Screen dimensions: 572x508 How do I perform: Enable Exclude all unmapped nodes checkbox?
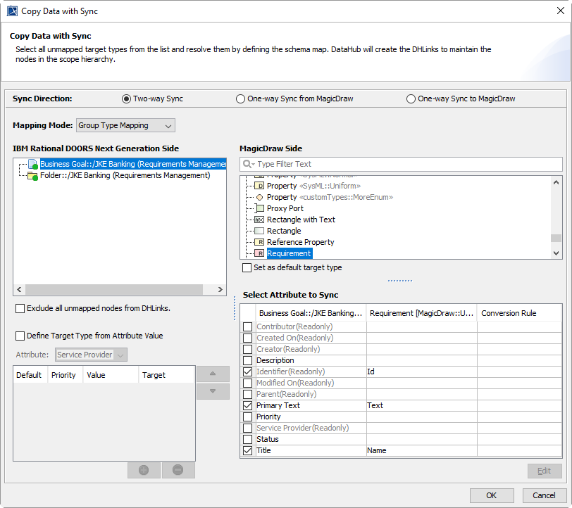[x=20, y=308]
